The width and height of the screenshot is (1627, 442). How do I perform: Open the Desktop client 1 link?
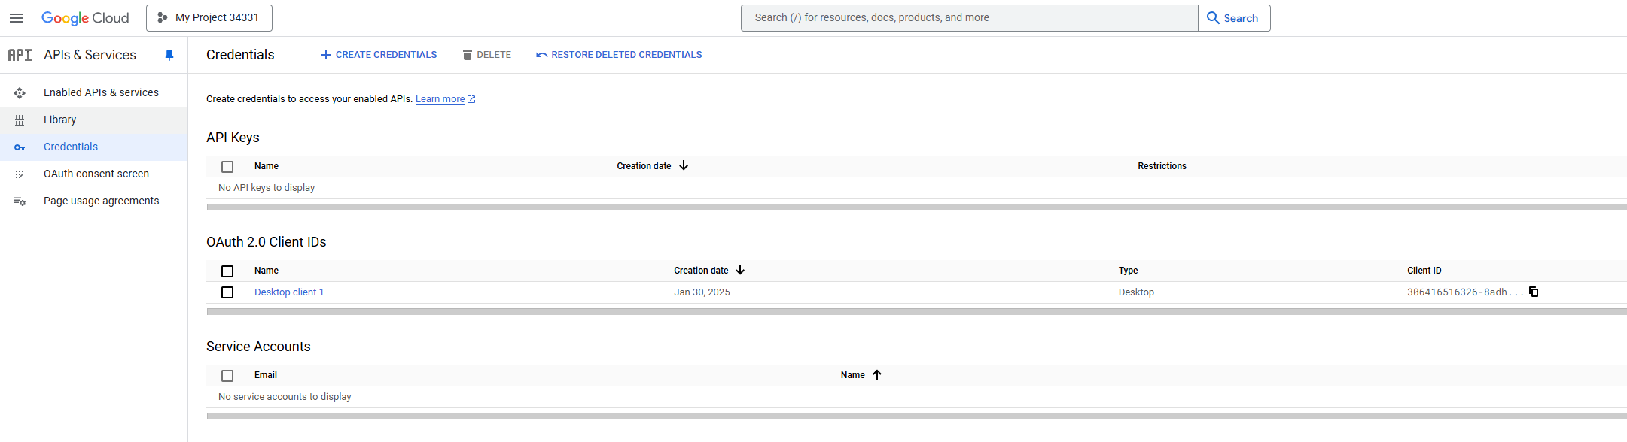pyautogui.click(x=289, y=292)
